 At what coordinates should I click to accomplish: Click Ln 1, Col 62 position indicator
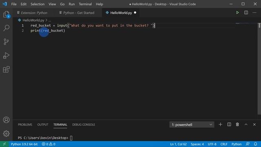(178, 144)
